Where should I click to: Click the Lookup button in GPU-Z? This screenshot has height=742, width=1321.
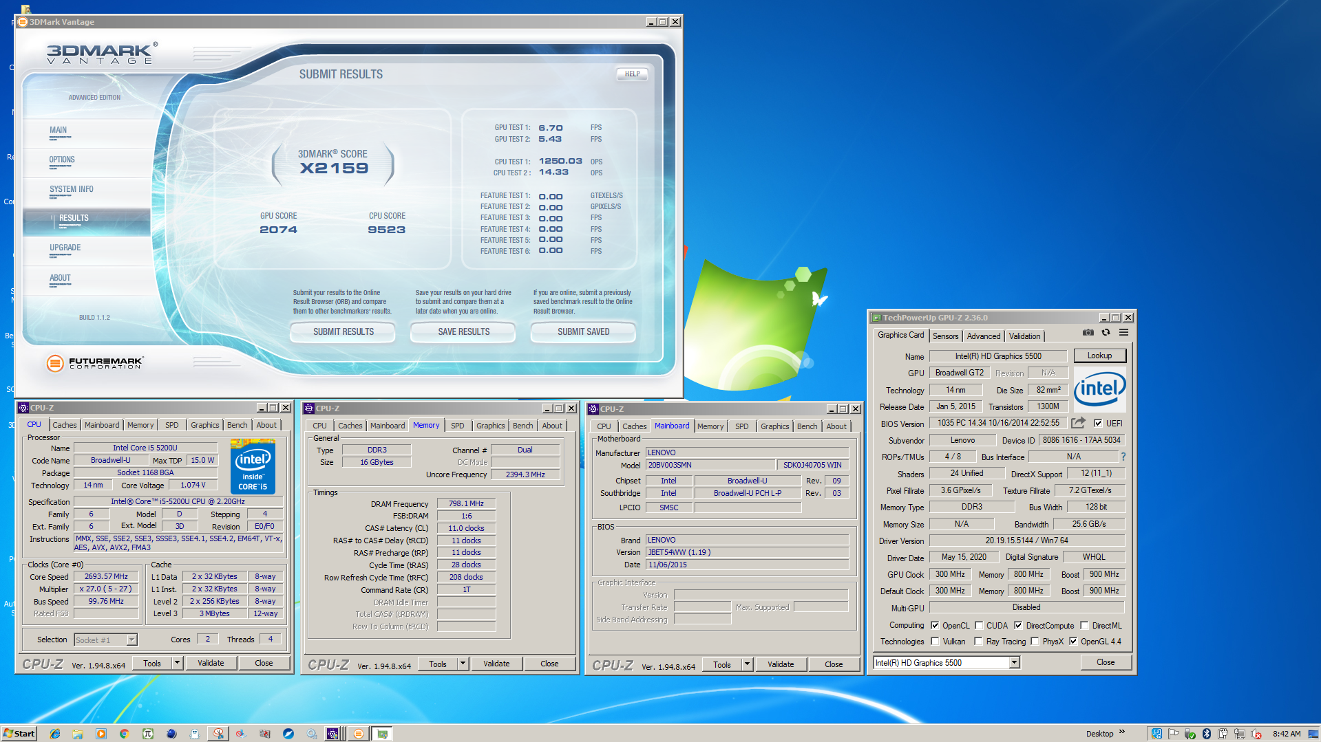click(1099, 356)
